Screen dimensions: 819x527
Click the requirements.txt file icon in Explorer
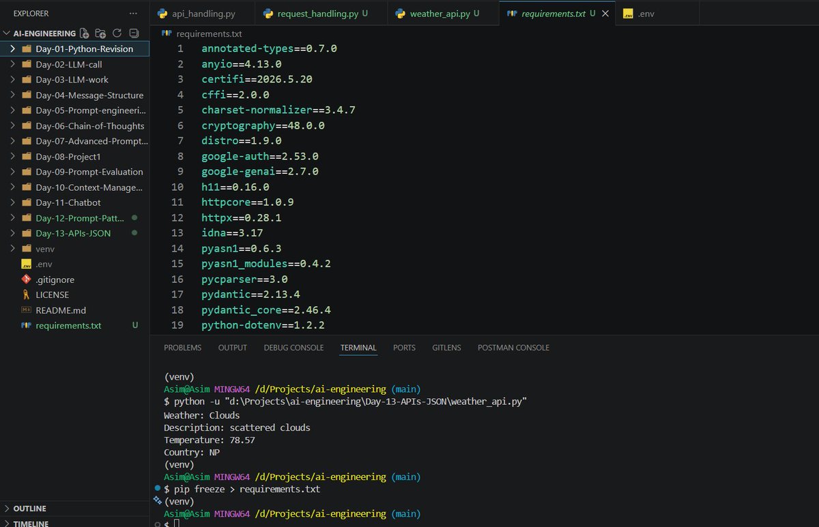pyautogui.click(x=27, y=325)
